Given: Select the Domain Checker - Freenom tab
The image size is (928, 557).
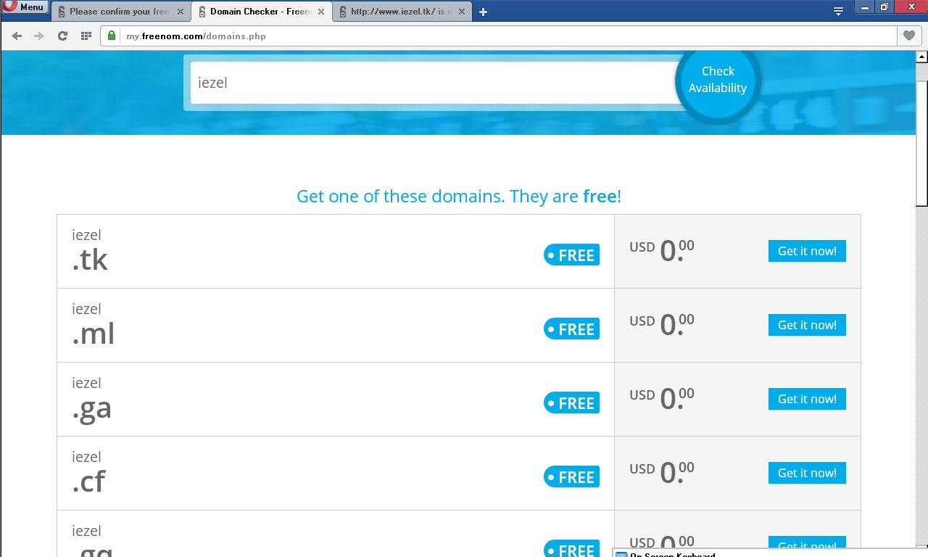Looking at the screenshot, I should [x=261, y=12].
